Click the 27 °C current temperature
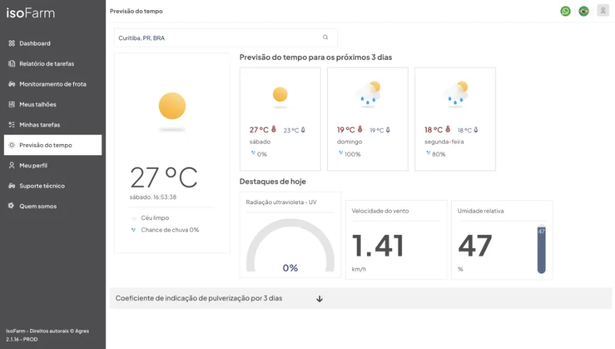The image size is (615, 349). (163, 178)
